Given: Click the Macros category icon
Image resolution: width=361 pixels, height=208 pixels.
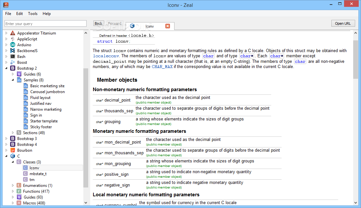Looking at the screenshot, I should (x=19, y=203).
